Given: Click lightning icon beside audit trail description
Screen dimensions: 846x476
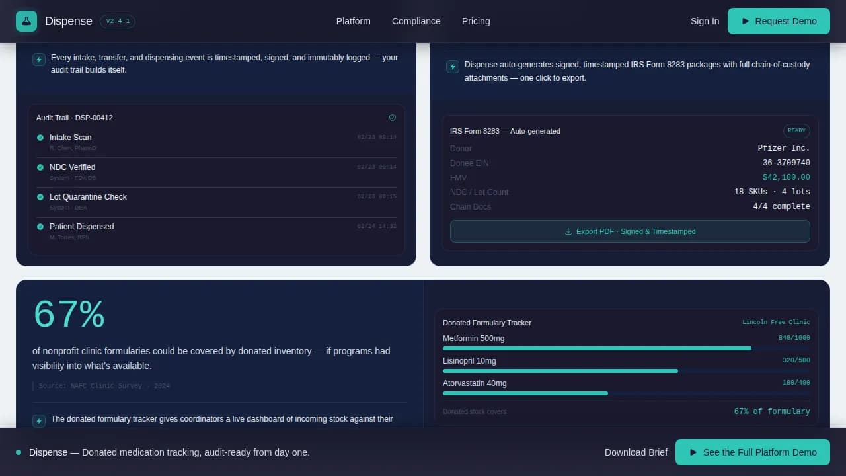Looking at the screenshot, I should (x=39, y=59).
